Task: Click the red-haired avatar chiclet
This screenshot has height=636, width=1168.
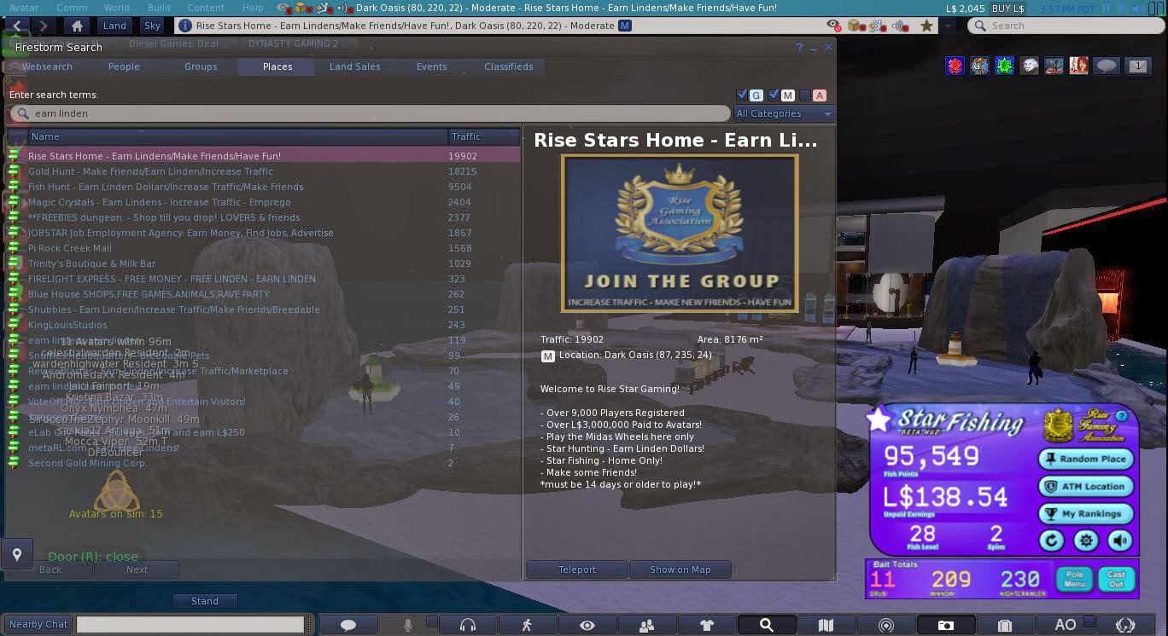Action: [x=1078, y=66]
